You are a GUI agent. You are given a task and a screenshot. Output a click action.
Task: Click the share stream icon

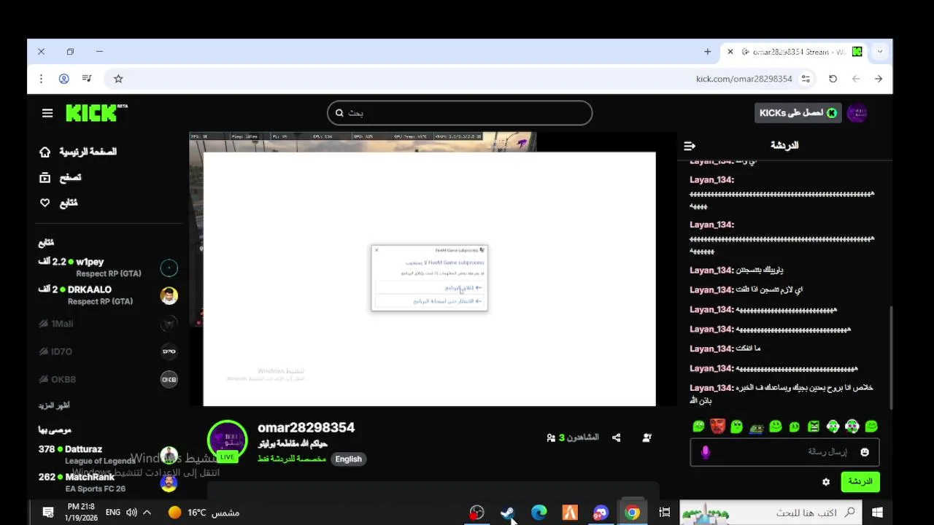pyautogui.click(x=617, y=437)
